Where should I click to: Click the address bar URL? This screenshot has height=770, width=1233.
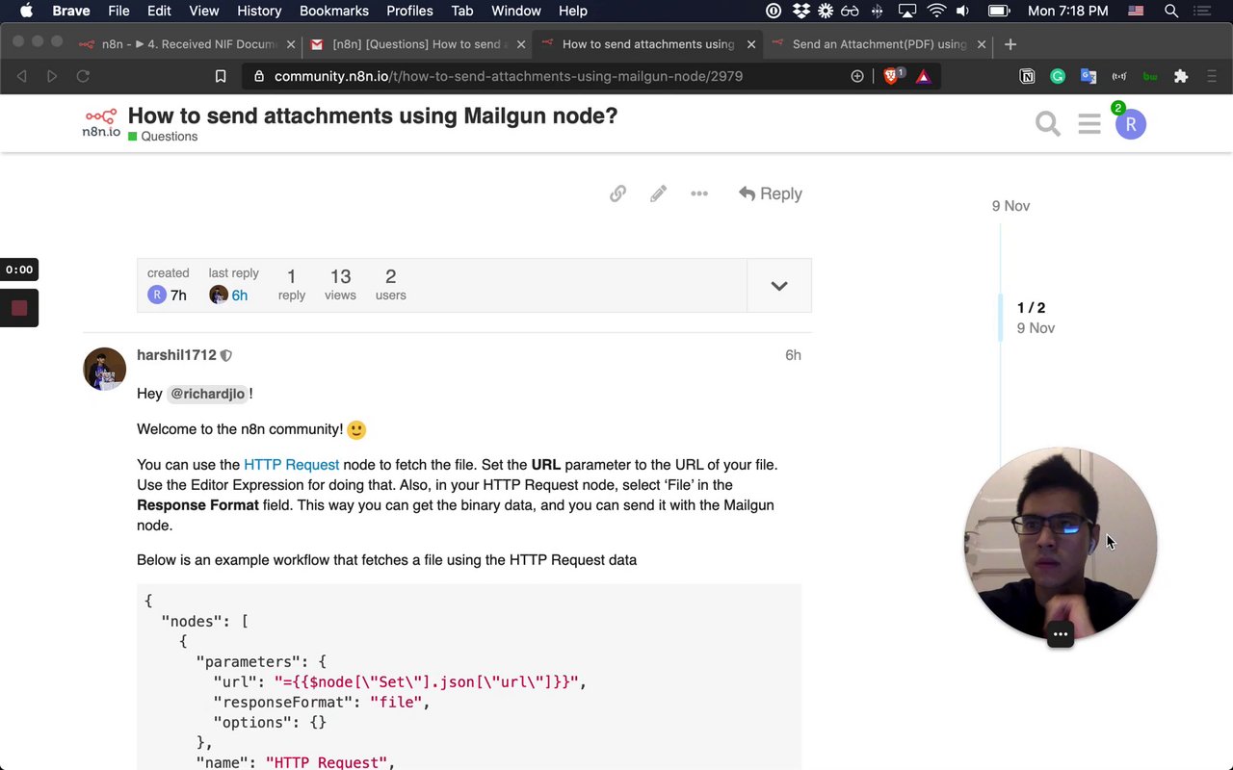(x=508, y=76)
